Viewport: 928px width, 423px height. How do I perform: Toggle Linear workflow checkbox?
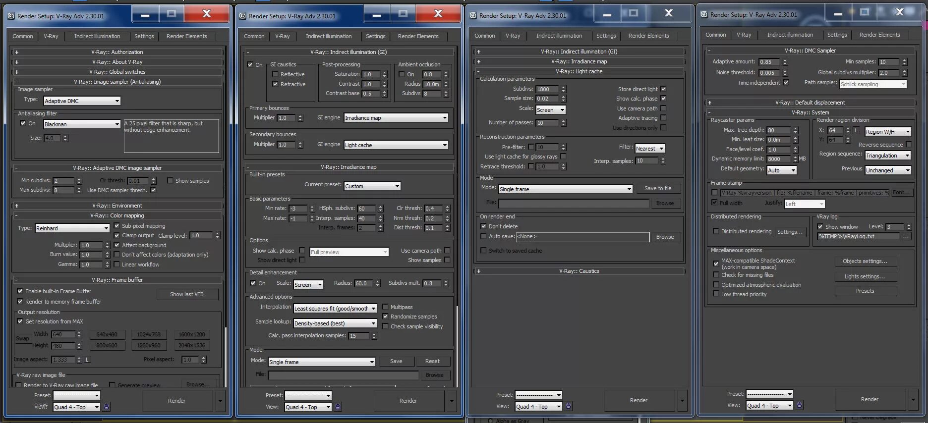pyautogui.click(x=117, y=264)
